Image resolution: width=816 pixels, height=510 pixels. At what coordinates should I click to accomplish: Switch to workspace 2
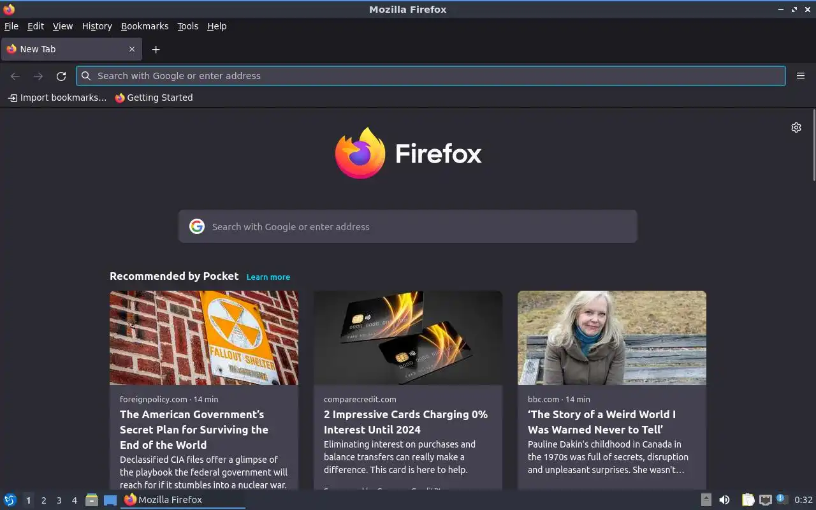43,500
